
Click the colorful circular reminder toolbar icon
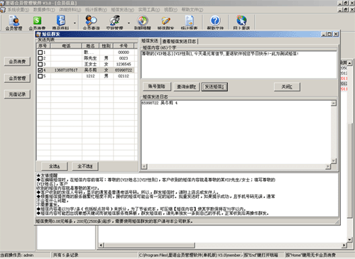(x=143, y=23)
